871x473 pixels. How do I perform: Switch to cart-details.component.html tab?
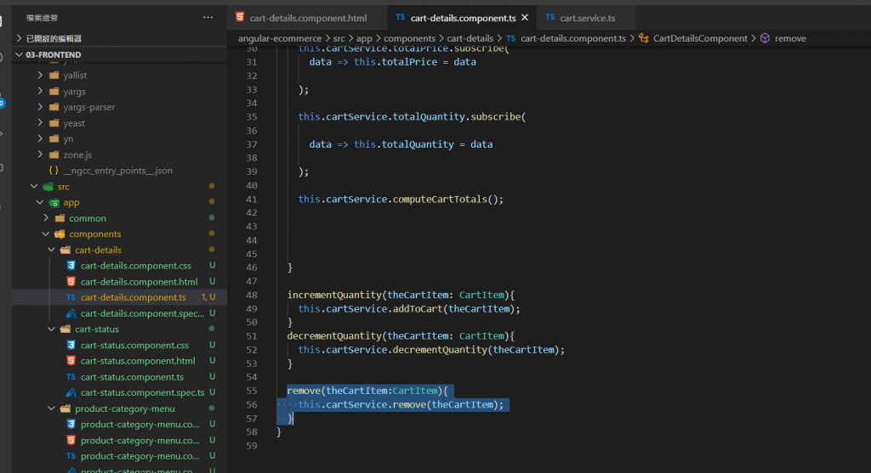click(x=308, y=18)
